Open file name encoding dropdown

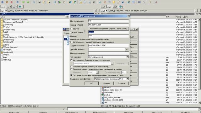click(127, 79)
